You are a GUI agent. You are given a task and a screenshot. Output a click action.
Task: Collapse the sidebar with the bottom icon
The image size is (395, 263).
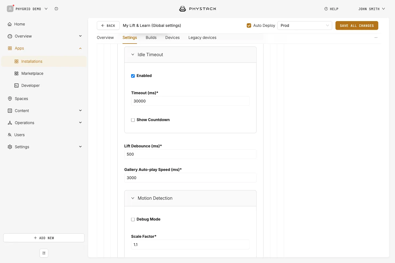pos(44,253)
